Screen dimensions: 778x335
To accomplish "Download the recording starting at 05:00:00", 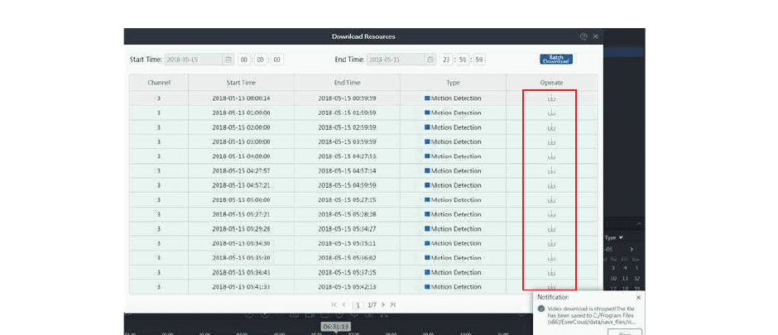I will (551, 199).
